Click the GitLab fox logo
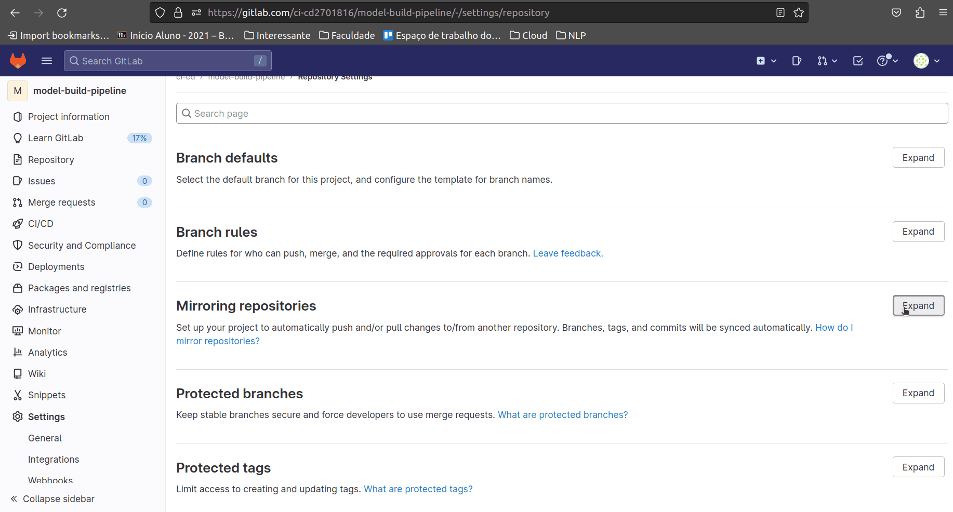This screenshot has width=953, height=512. coord(18,61)
